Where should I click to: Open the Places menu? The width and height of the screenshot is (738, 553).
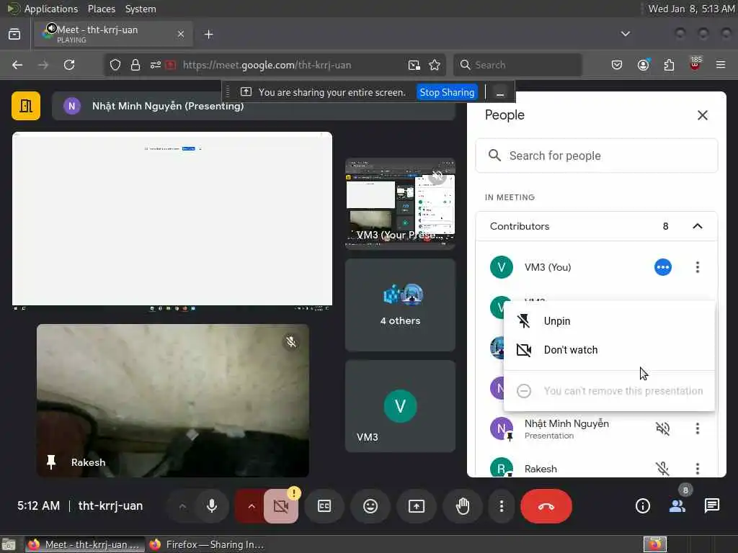coord(101,9)
